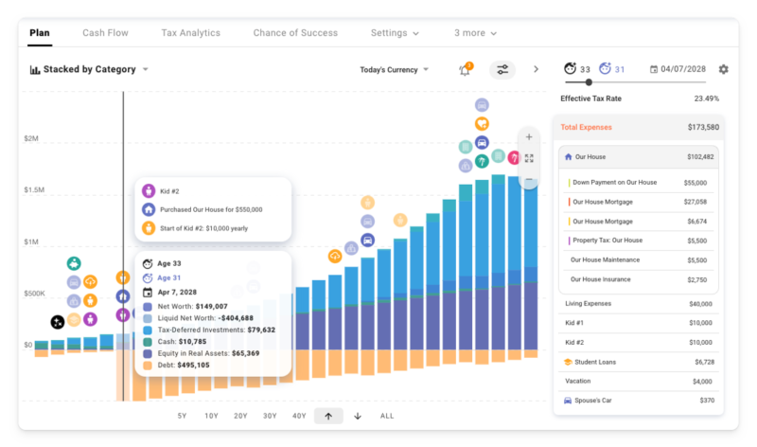Click the green piggy bank event icon
Screen dimensions: 757x447
[74, 263]
